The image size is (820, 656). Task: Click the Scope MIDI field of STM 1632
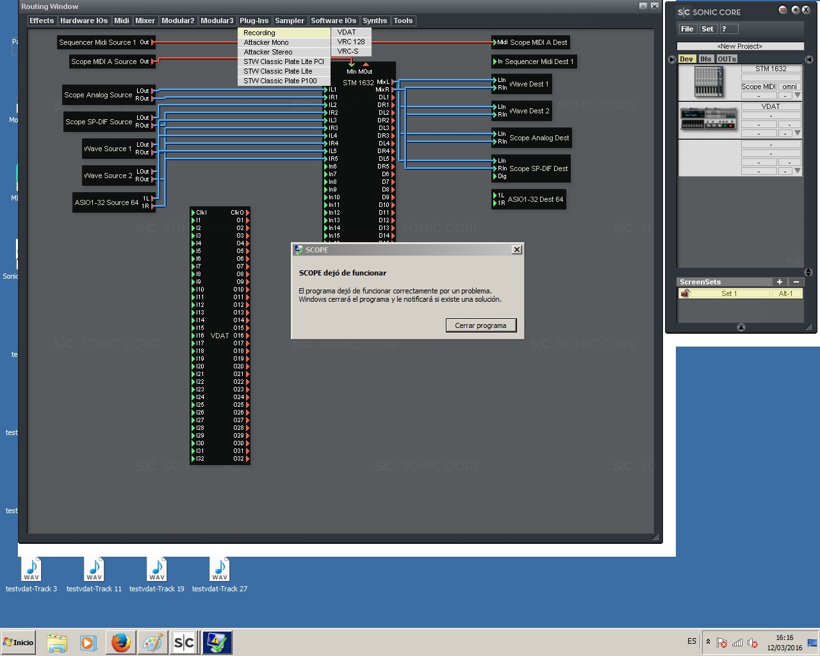758,86
